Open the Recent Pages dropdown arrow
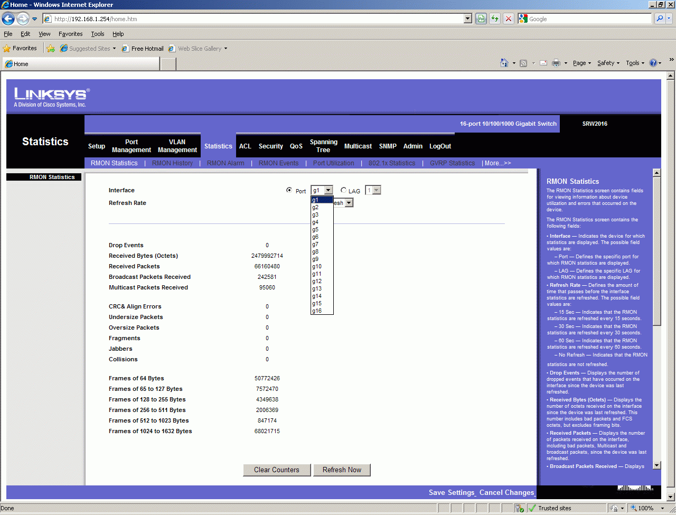 pos(35,19)
